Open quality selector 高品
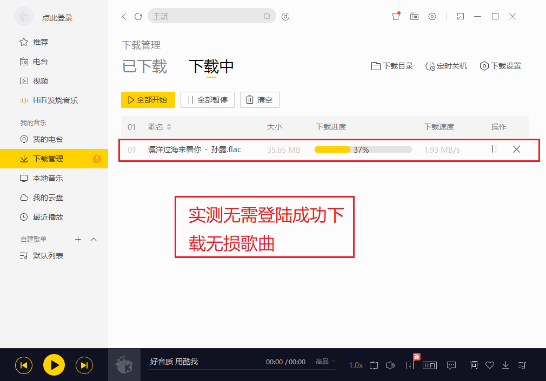The height and width of the screenshot is (381, 546). point(325,362)
